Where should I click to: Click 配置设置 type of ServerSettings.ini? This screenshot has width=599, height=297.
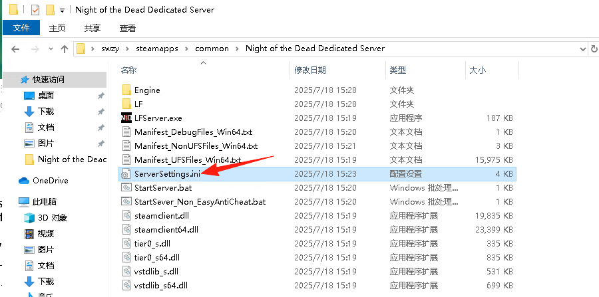406,174
